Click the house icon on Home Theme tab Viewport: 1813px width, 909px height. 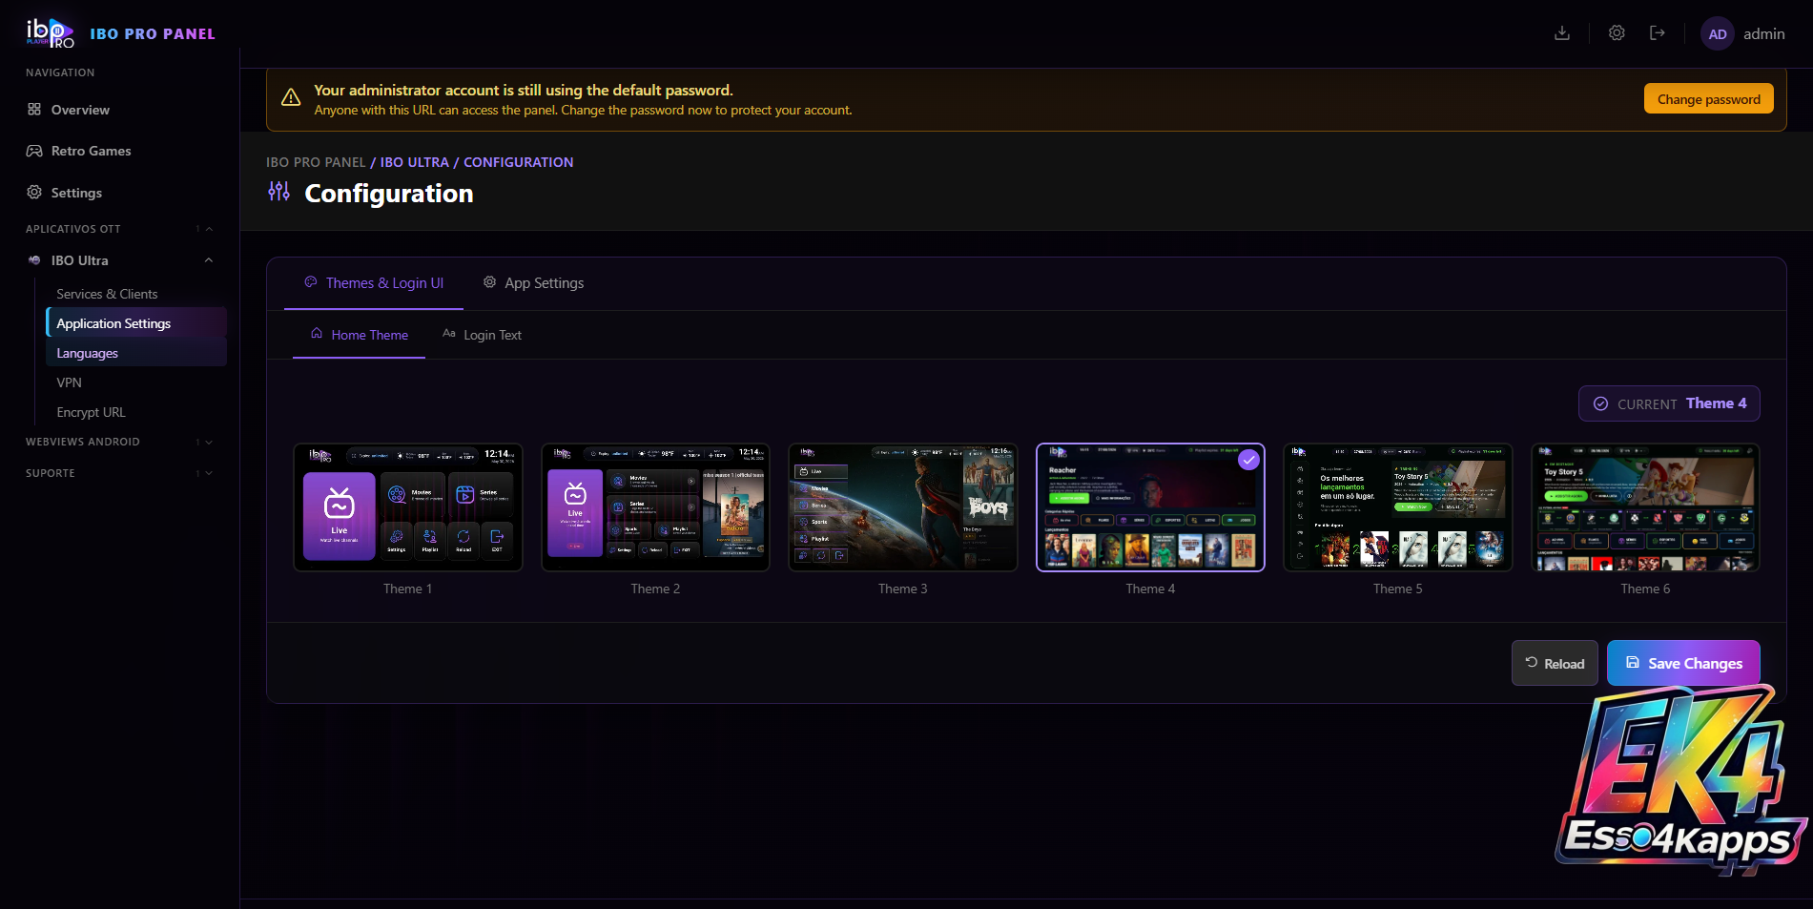click(317, 334)
